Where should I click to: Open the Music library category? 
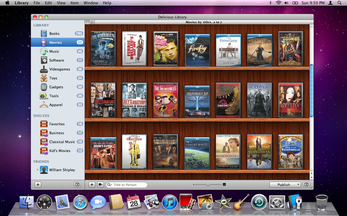[54, 51]
